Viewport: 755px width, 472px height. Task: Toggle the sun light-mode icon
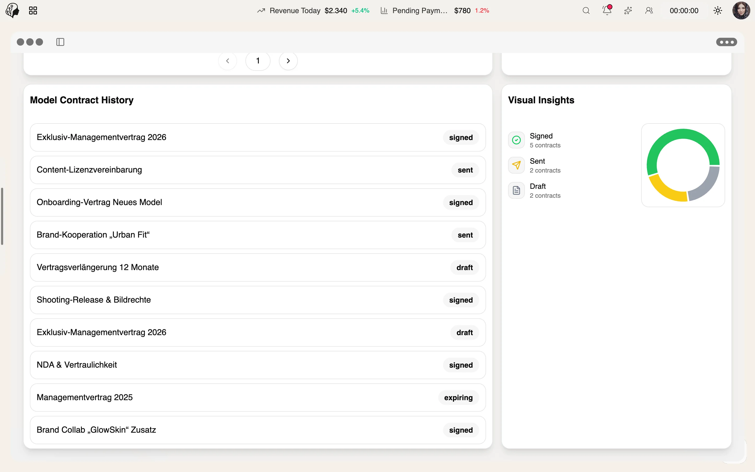coord(718,10)
